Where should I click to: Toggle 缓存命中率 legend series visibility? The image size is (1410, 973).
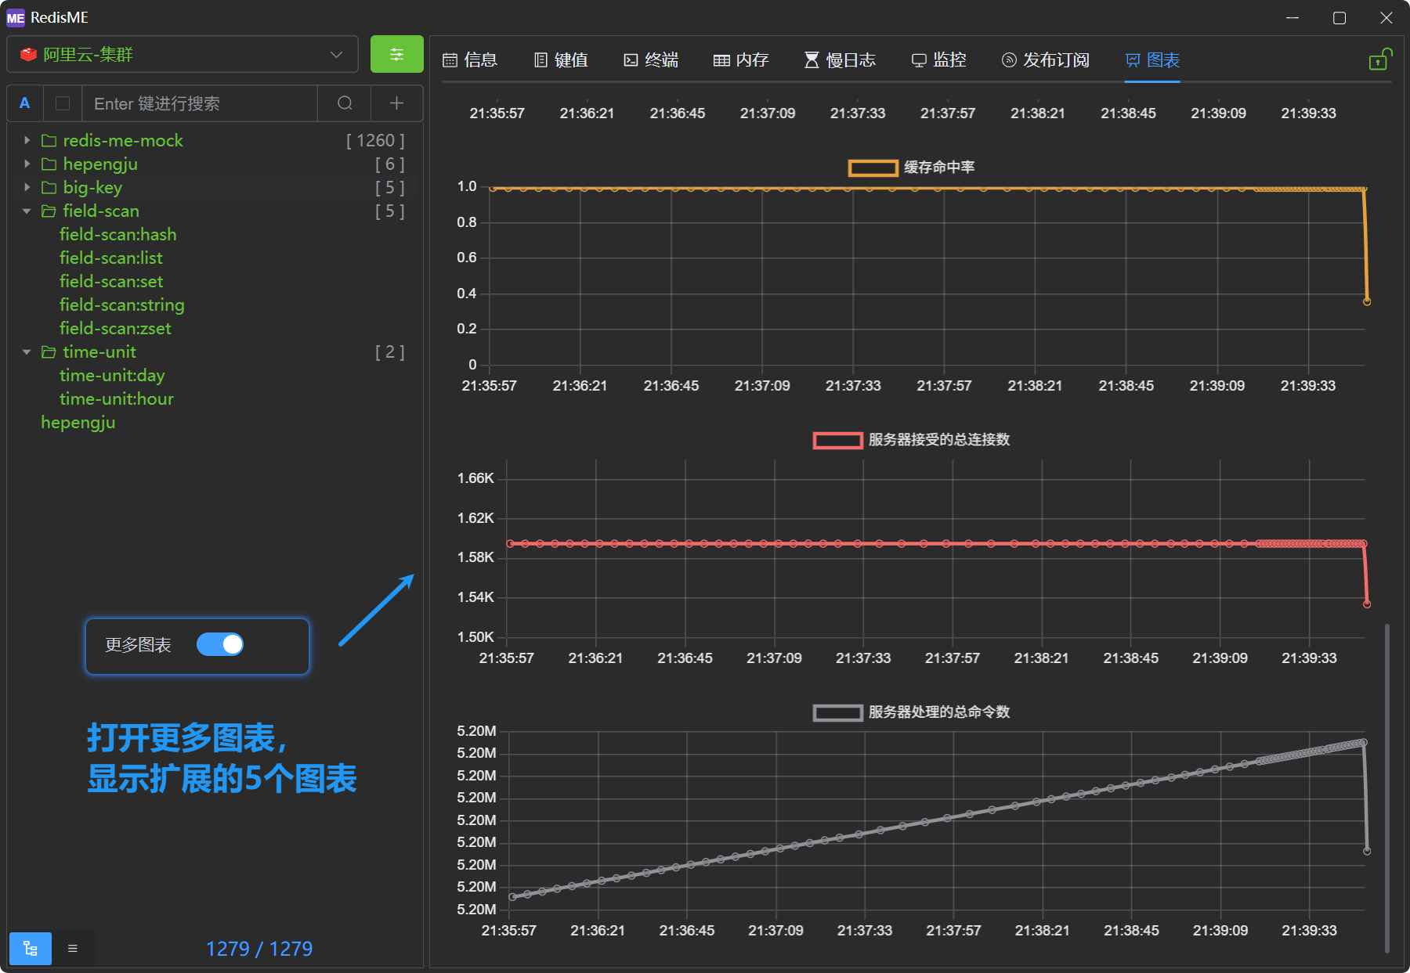coord(873,168)
